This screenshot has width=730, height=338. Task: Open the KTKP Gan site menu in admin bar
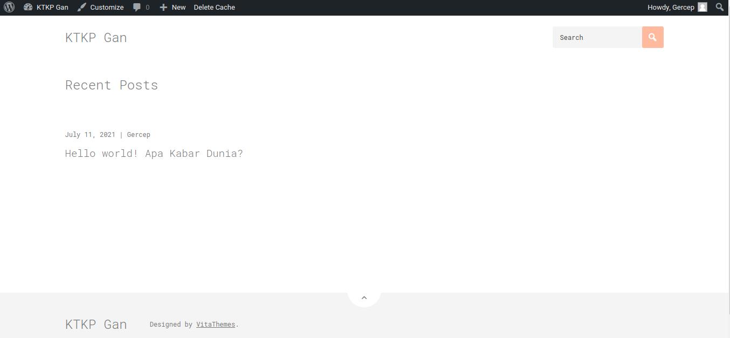click(52, 7)
